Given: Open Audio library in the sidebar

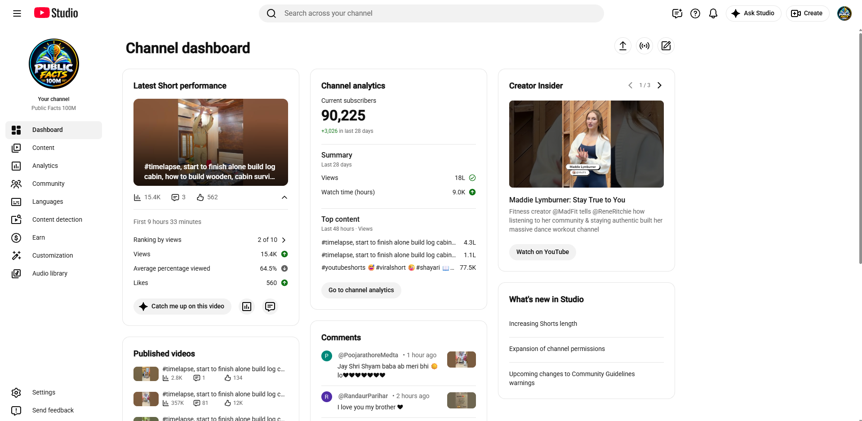Looking at the screenshot, I should (54, 273).
